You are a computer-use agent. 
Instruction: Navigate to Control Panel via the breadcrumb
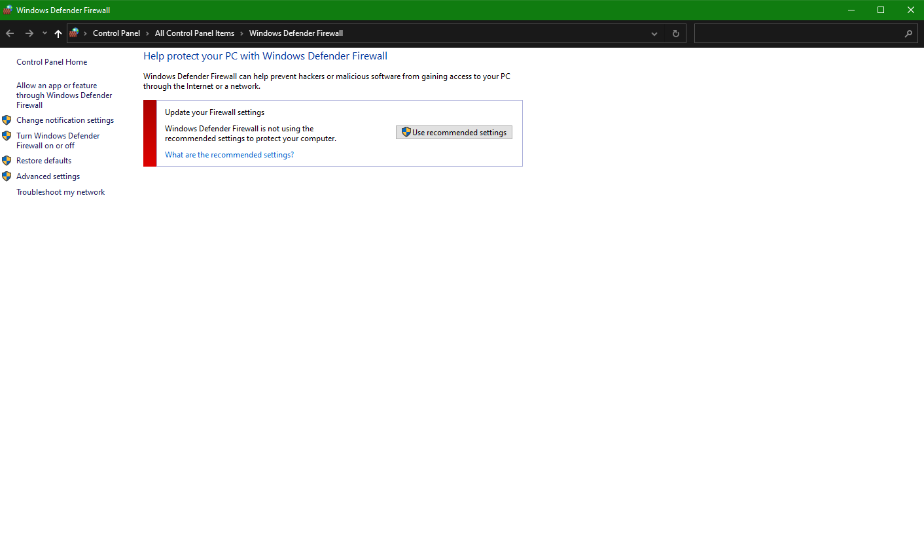tap(116, 33)
